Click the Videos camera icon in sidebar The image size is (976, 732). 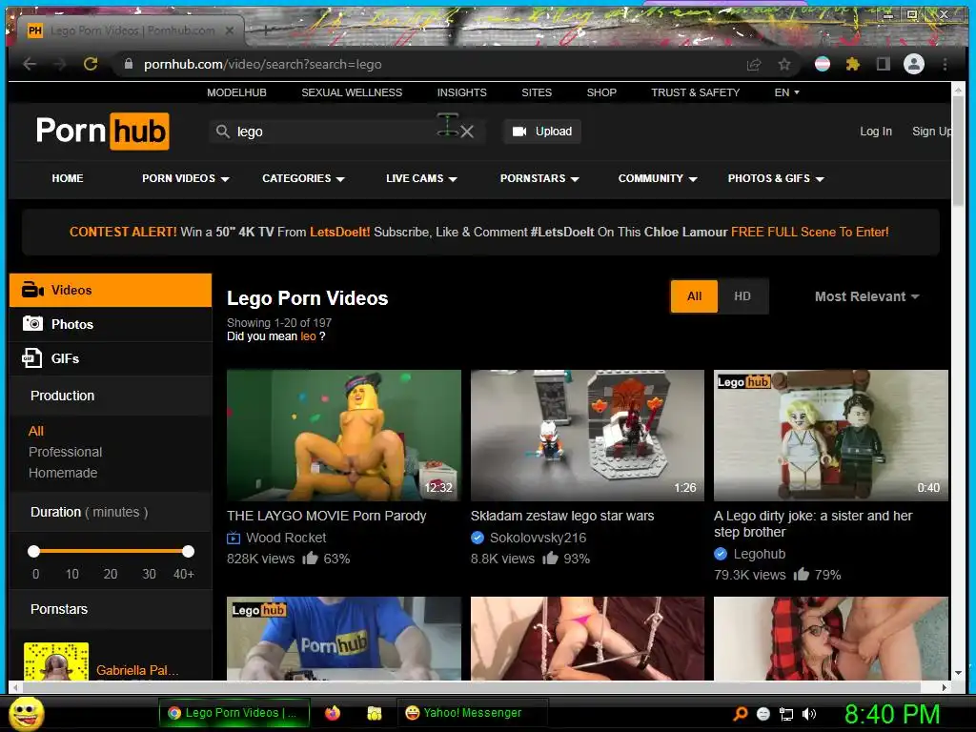pos(32,290)
